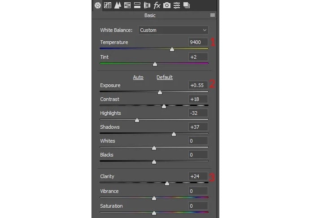
Task: Click the Clarity value field +24
Action: (198, 176)
